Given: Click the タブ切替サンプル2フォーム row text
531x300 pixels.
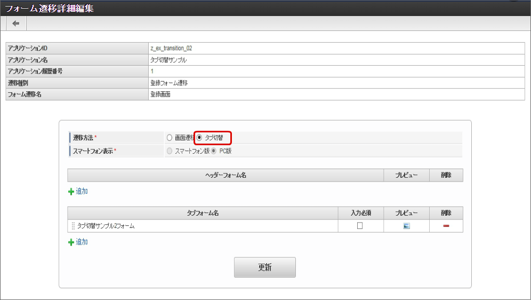Looking at the screenshot, I should tap(106, 226).
